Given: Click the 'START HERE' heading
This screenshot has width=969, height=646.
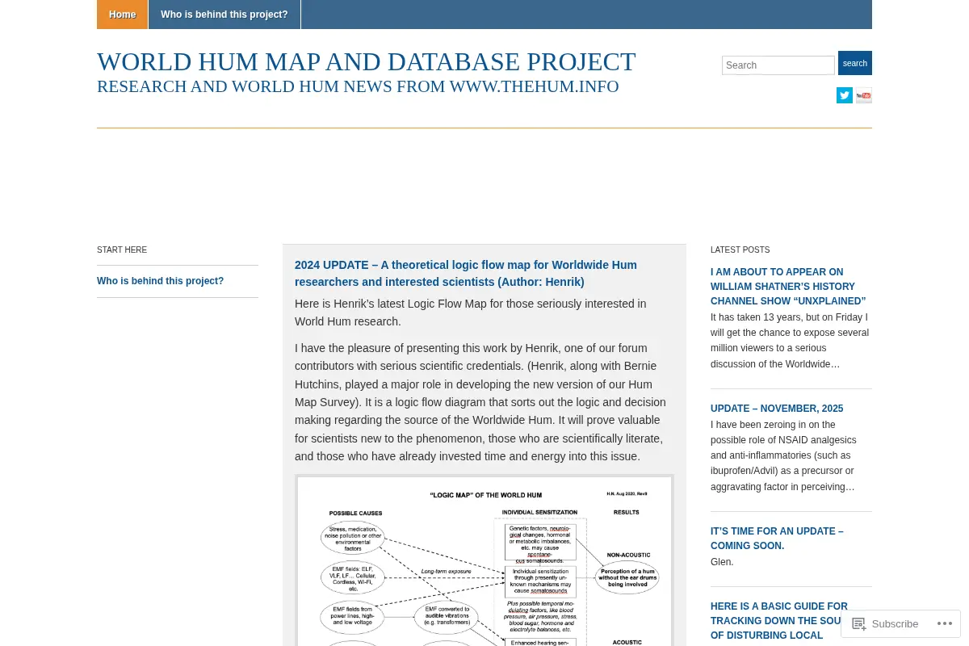Looking at the screenshot, I should [122, 250].
